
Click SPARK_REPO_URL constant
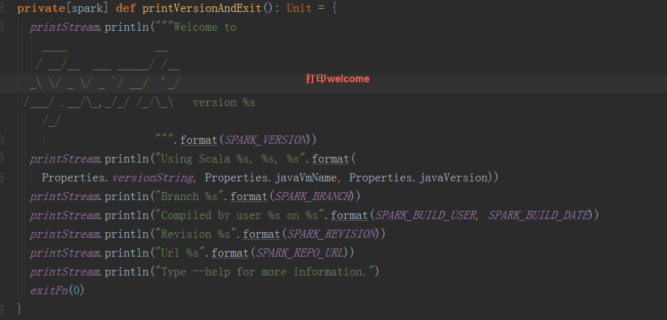click(x=301, y=253)
